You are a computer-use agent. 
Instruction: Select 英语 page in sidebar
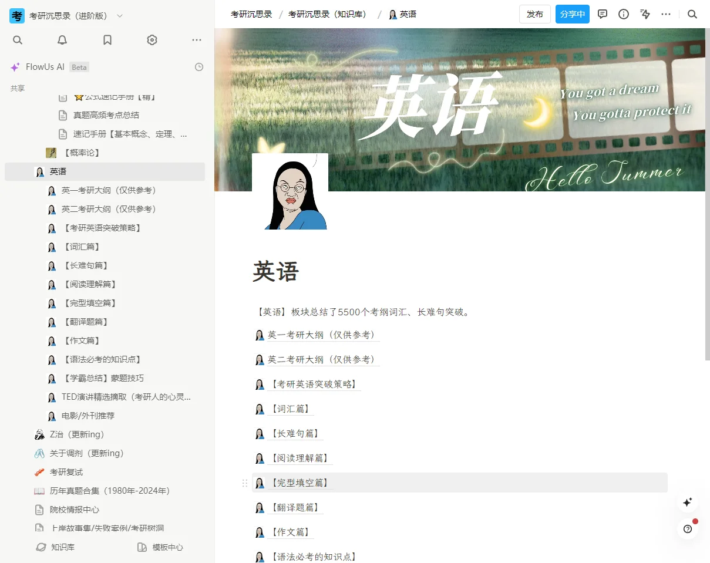click(x=105, y=171)
